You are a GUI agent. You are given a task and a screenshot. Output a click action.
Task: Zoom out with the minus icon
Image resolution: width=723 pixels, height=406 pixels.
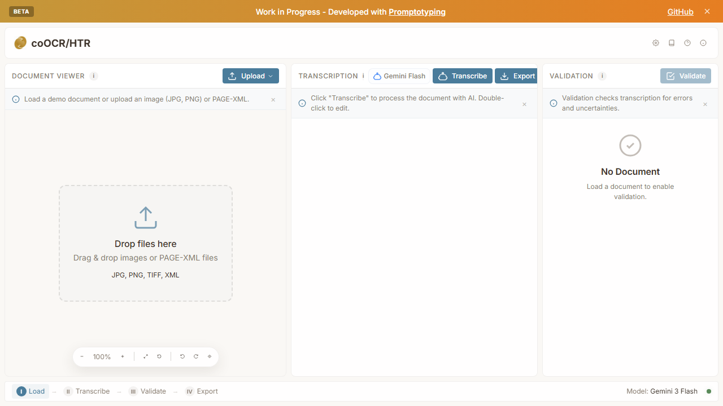pos(82,356)
